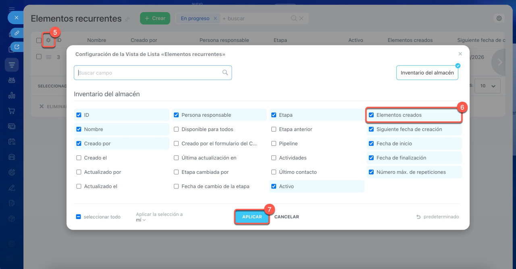516x269 pixels.
Task: Click the magnifier icon in field search
Action: pyautogui.click(x=225, y=73)
